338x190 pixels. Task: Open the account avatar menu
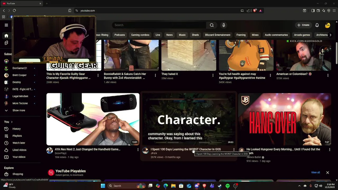pyautogui.click(x=327, y=25)
